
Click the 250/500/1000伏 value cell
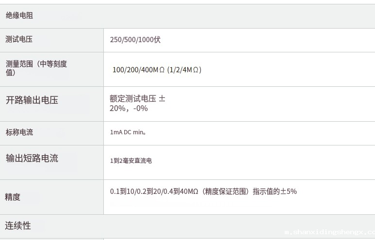coord(135,40)
